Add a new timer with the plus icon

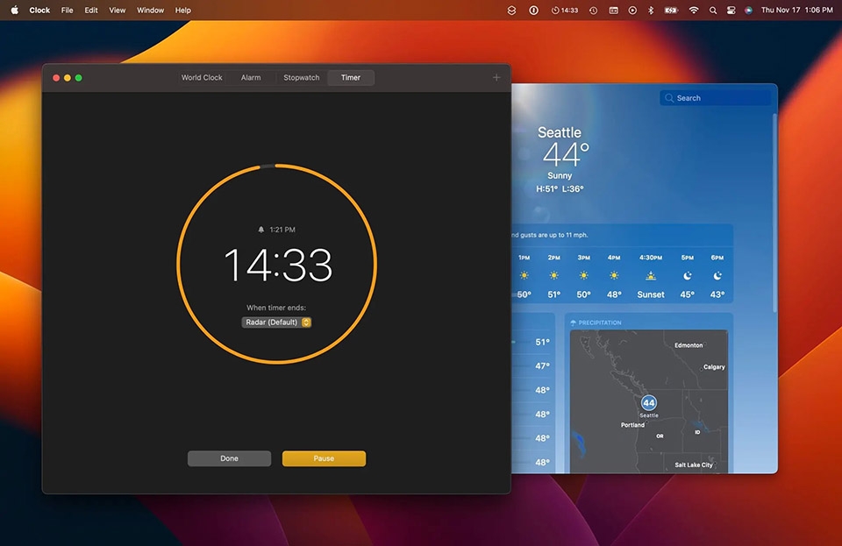(x=496, y=77)
